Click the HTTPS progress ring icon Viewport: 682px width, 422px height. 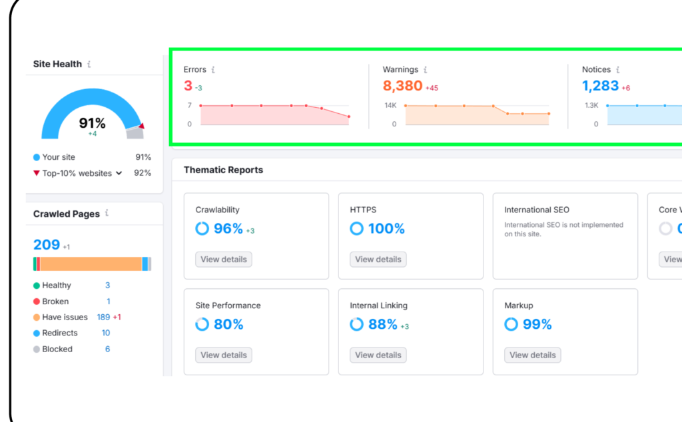click(x=357, y=228)
